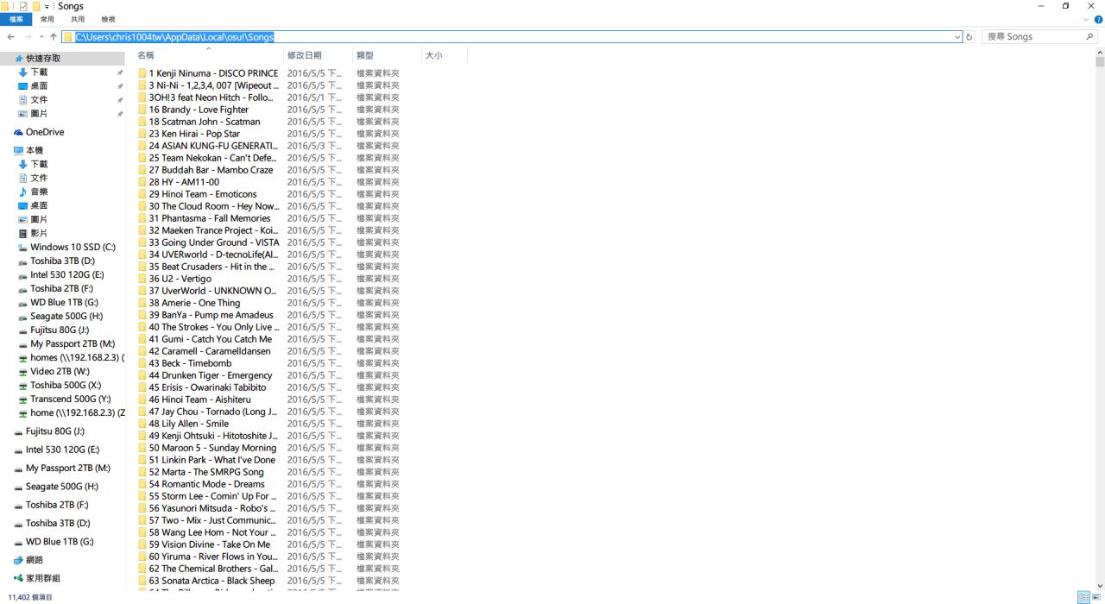The image size is (1105, 604).
Task: Click 圖片 icon under 快速存取
Action: click(23, 114)
